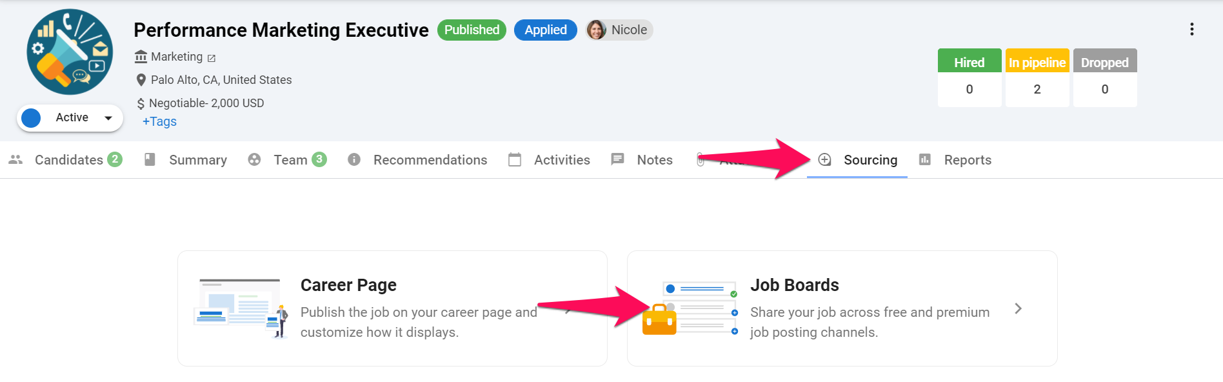Open the Reports tab

tap(955, 159)
